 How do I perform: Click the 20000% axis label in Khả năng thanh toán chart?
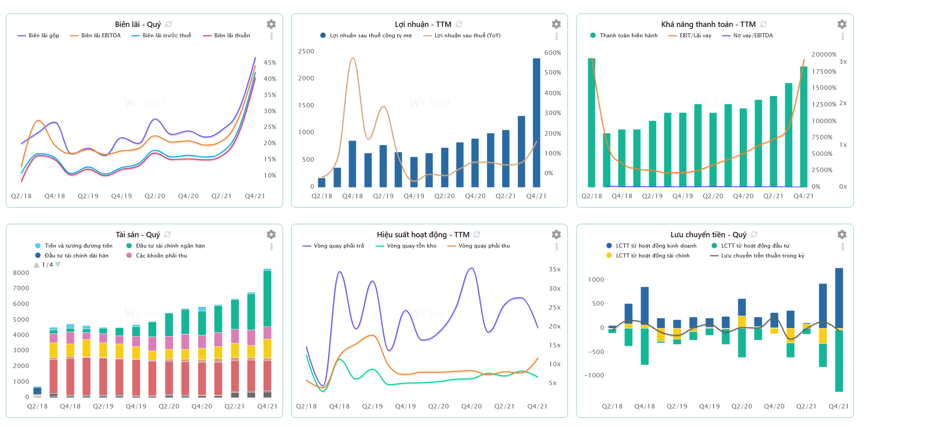pos(824,54)
